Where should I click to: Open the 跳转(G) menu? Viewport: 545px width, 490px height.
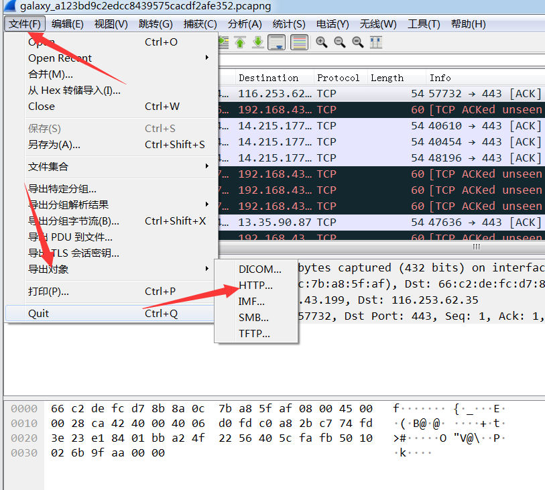[x=156, y=24]
